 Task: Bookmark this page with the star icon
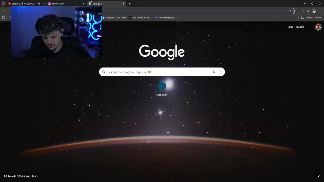291,11
